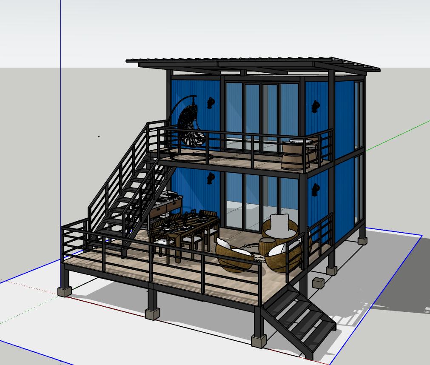Image resolution: width=430 pixels, height=365 pixels.
Task: Click the upper-left wall lamp
Action: click(210, 103)
